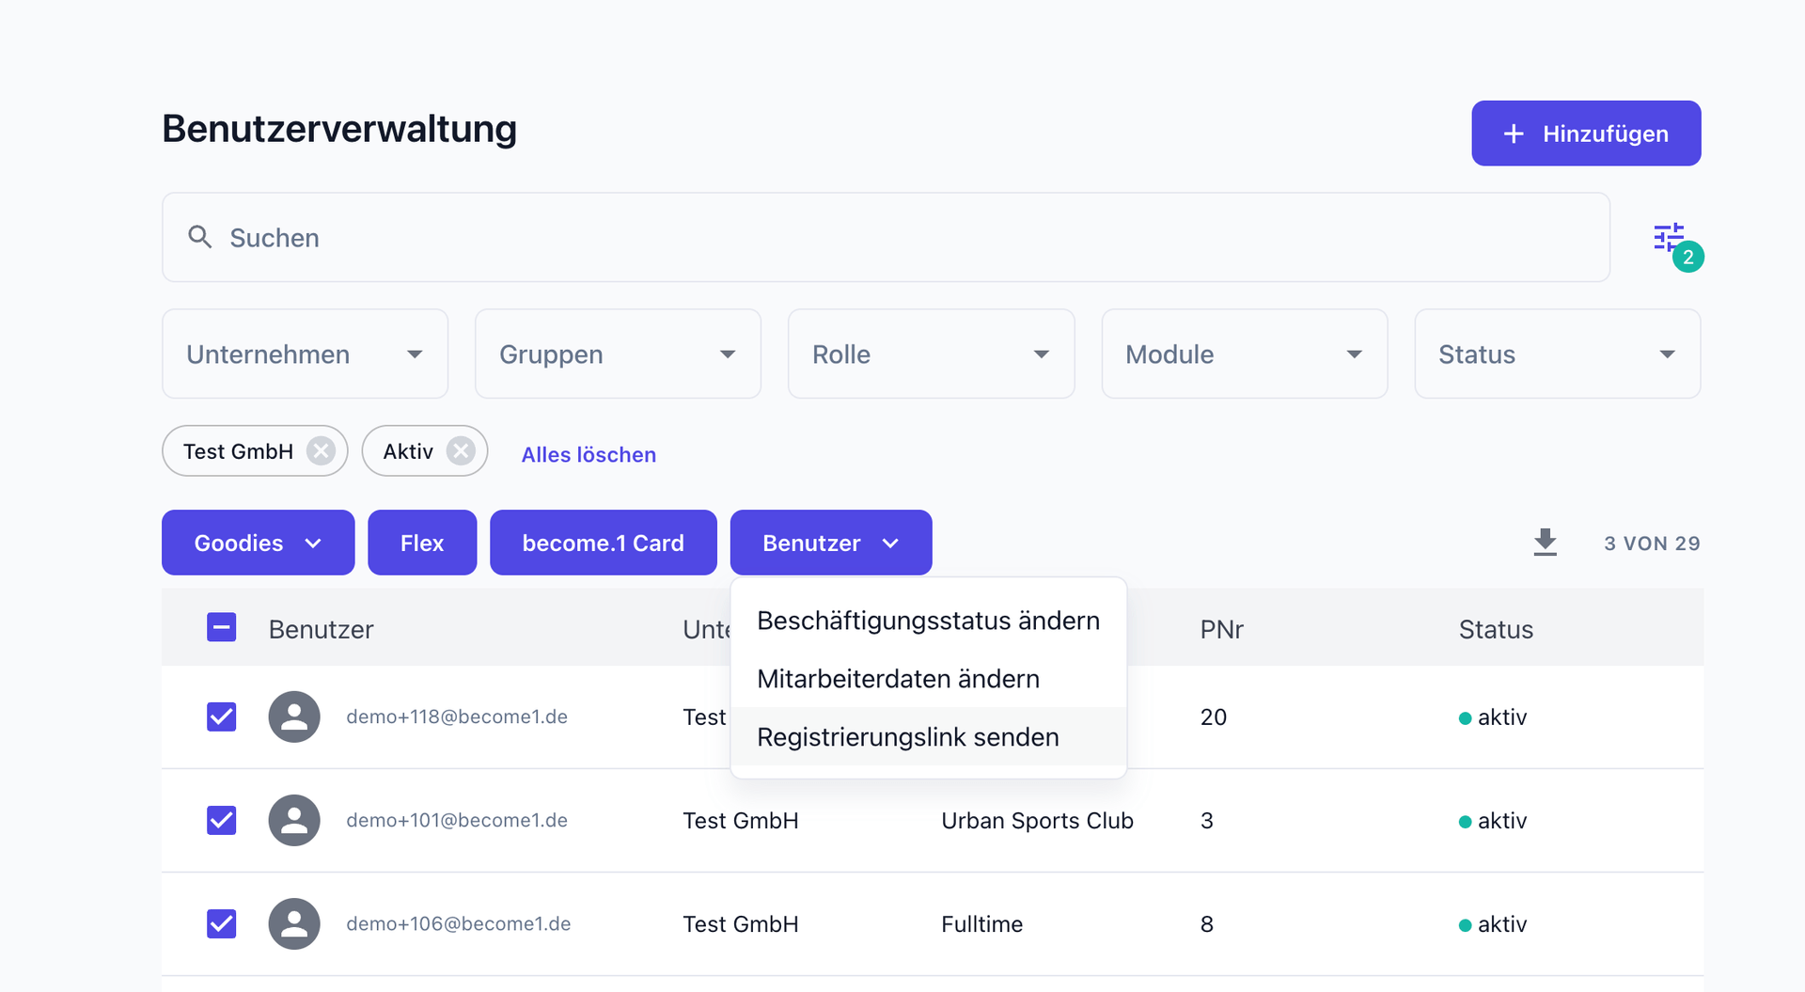Select Beschäftigungsstatus ändern menu entry
This screenshot has width=1805, height=992.
tap(928, 621)
